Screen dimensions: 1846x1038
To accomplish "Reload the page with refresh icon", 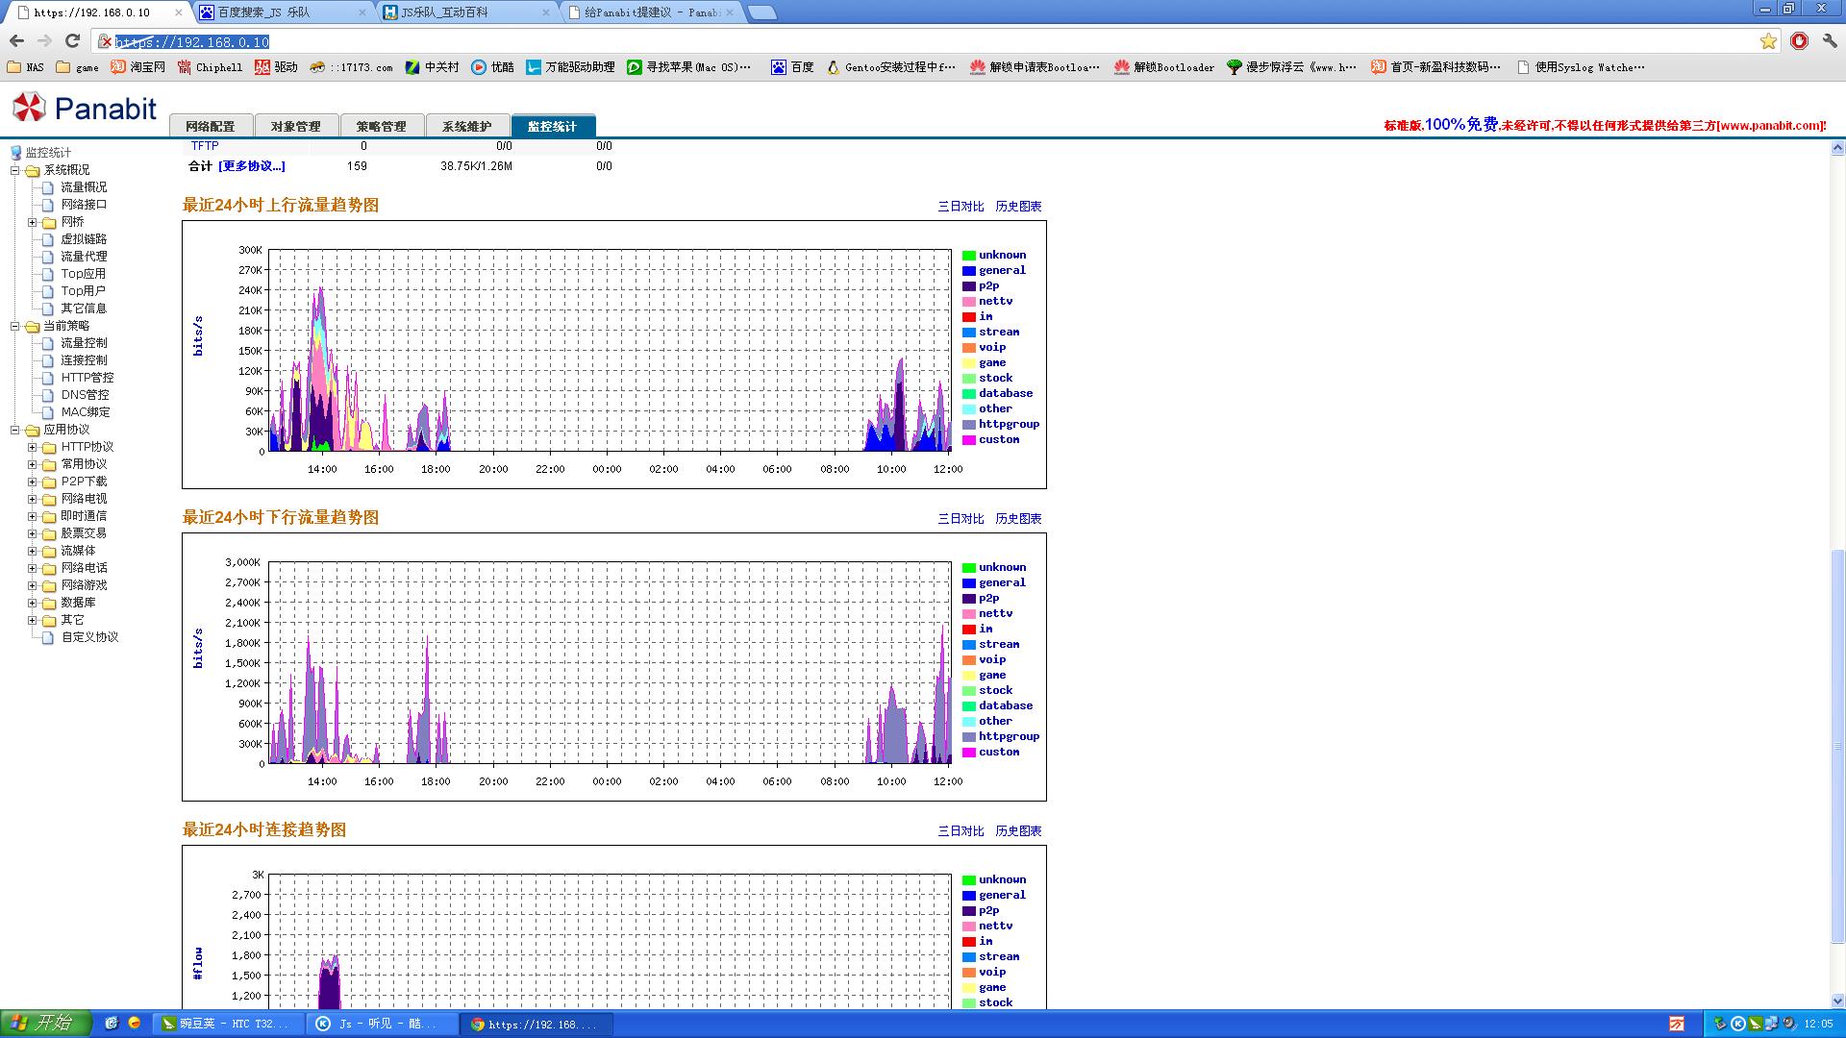I will [x=72, y=40].
